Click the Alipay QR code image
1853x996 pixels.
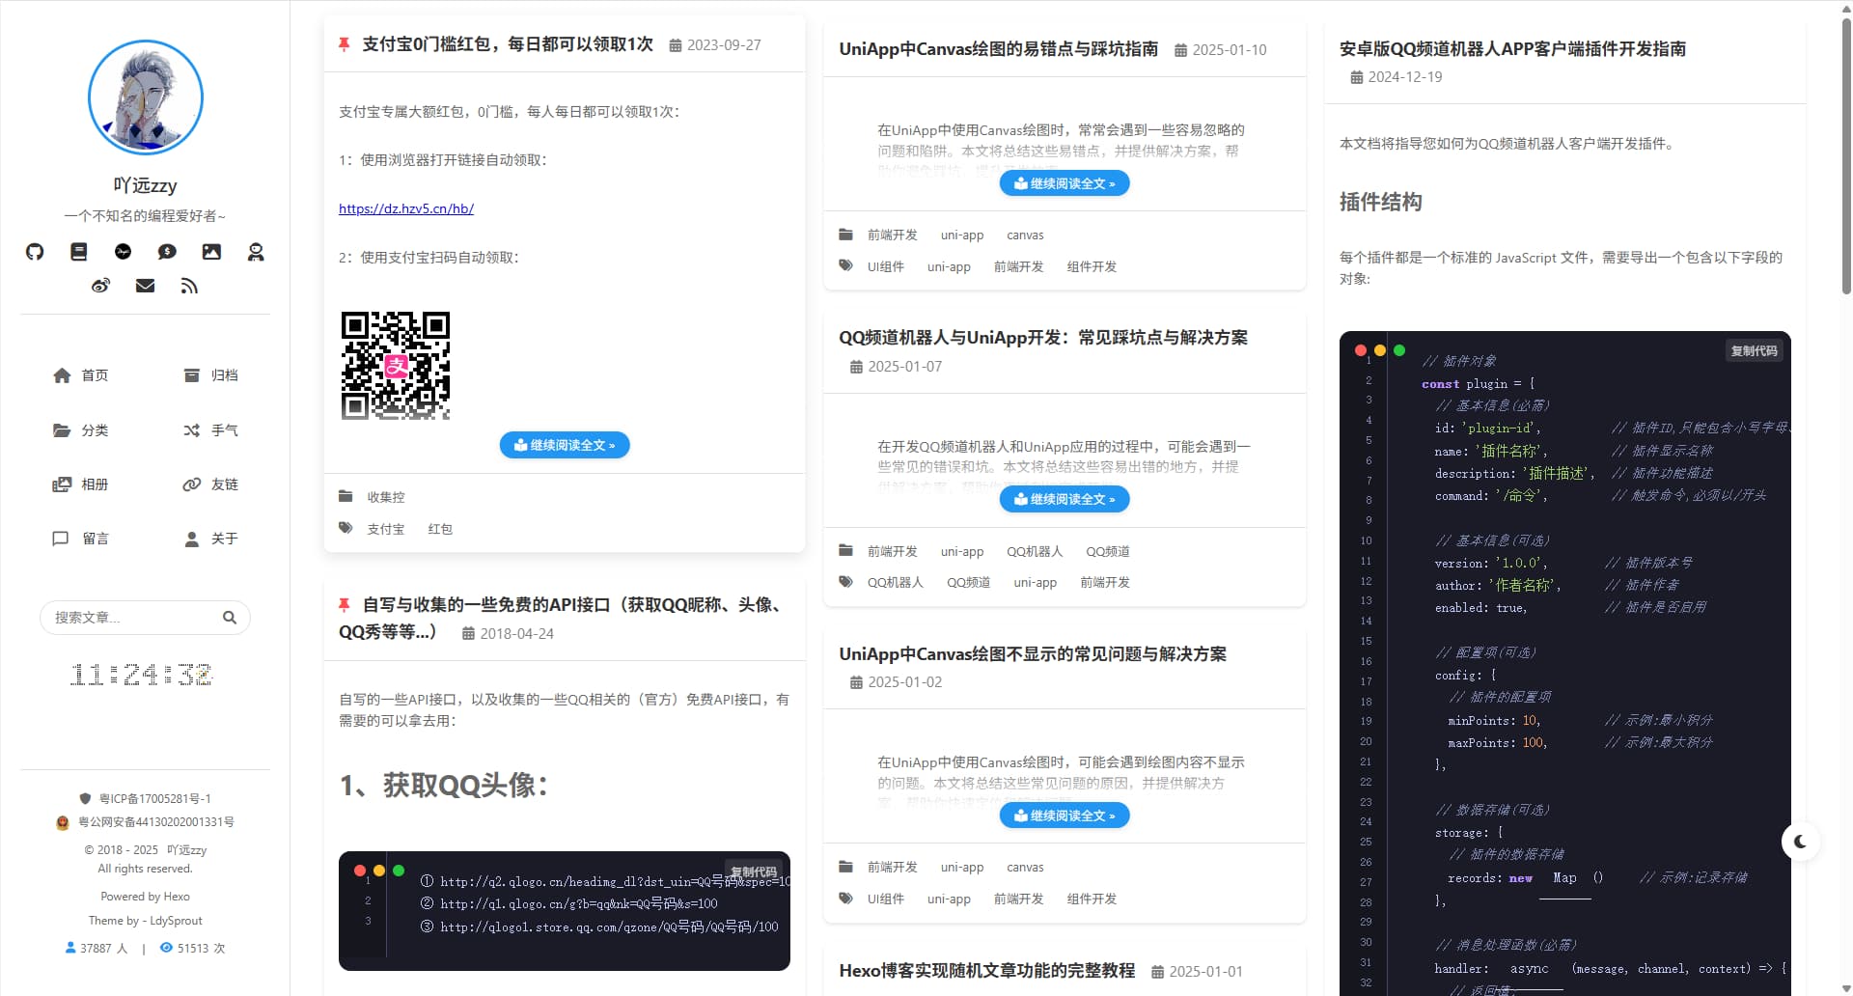[396, 366]
